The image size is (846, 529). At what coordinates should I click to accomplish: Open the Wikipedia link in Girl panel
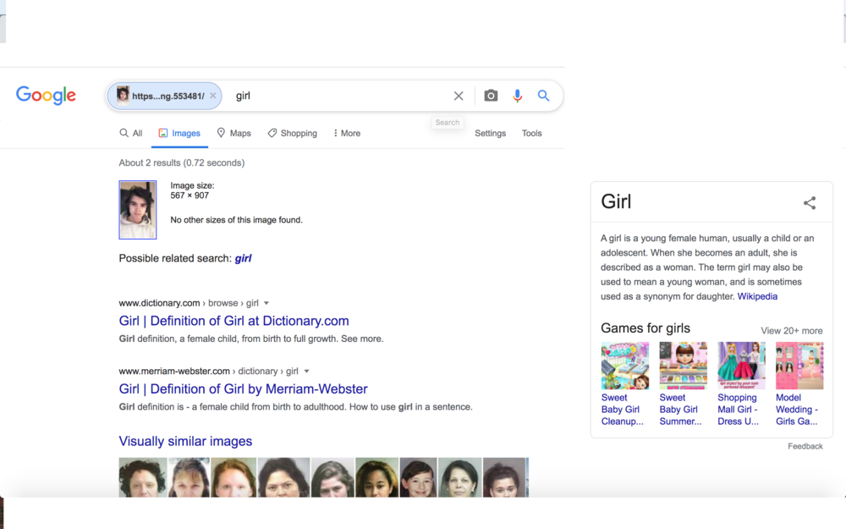tap(757, 296)
